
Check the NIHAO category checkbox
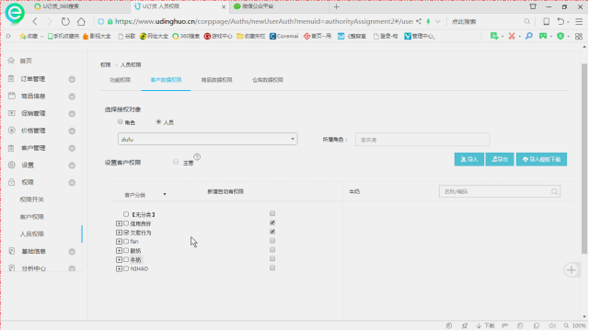126,268
